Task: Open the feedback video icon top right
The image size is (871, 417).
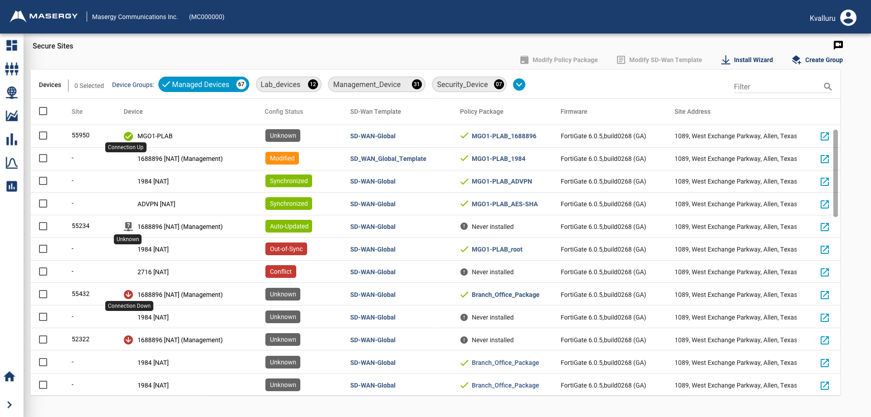Action: 838,45
